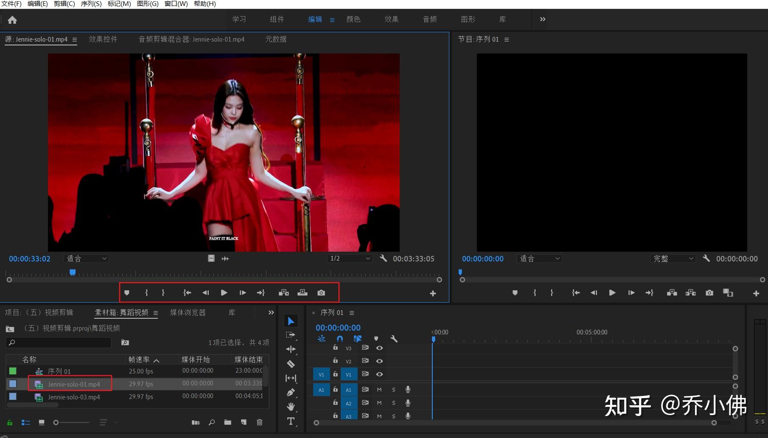Open Source playback resolution dropdown 1/2
Screen dimensions: 768x438
(x=350, y=258)
